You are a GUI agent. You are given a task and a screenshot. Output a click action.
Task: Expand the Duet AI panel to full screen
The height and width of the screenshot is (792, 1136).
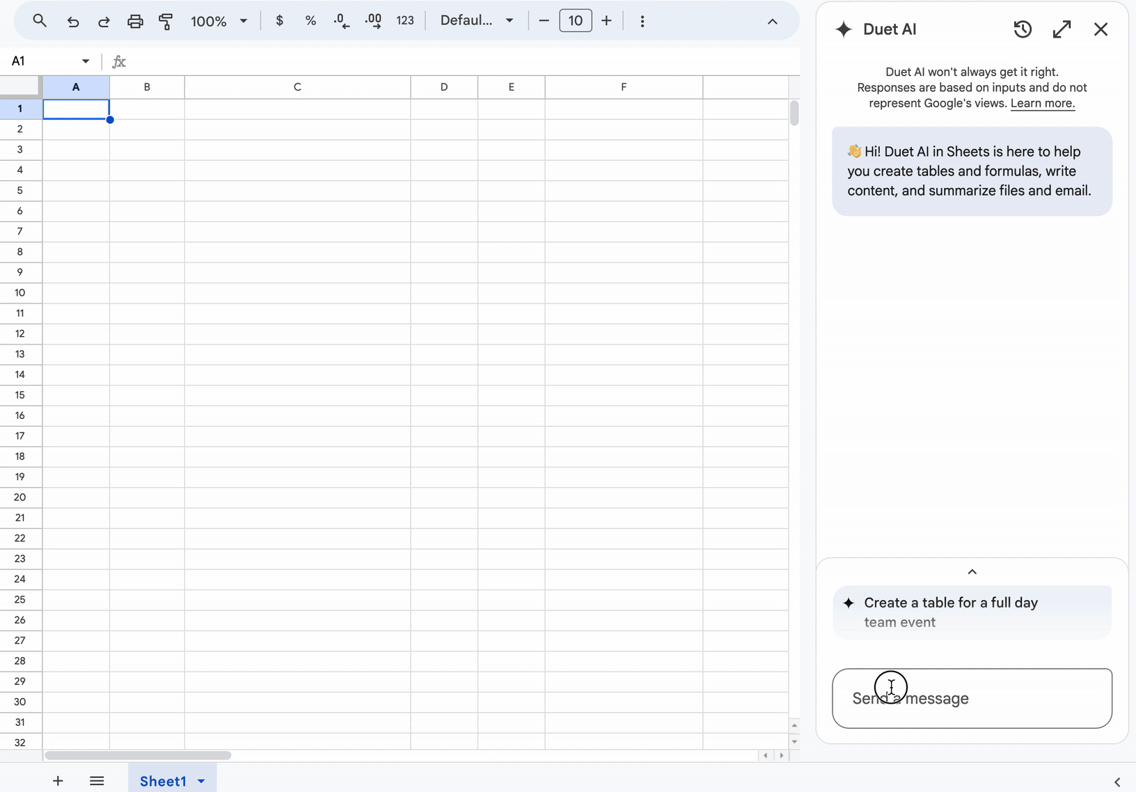(1061, 29)
